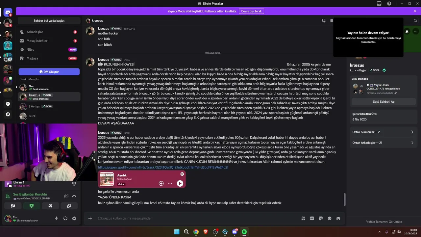Viewport: 421px width, 237px height.
Task: Open Nitro page
Action: pyautogui.click(x=49, y=49)
